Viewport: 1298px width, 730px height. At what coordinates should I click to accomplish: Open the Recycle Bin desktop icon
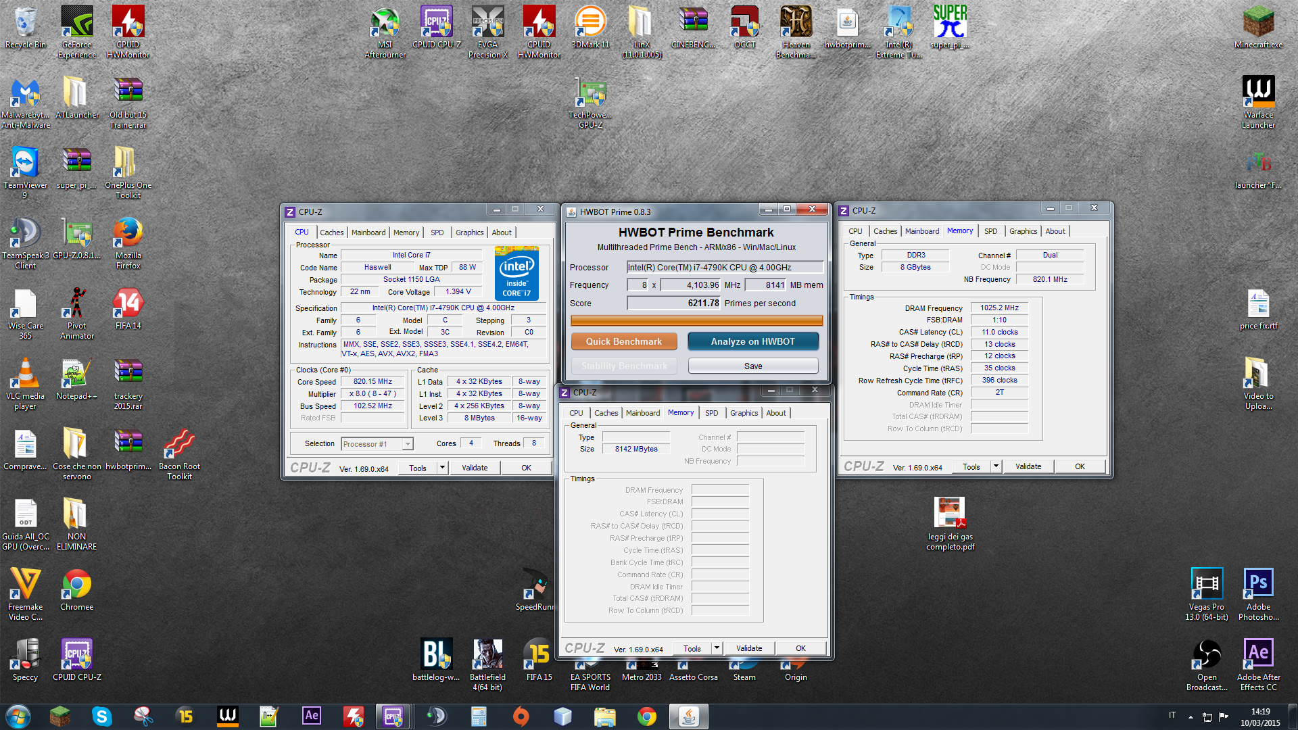pyautogui.click(x=26, y=28)
